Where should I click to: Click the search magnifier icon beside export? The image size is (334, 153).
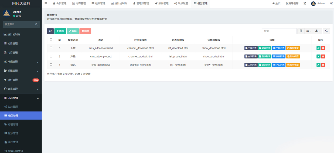point(326,31)
